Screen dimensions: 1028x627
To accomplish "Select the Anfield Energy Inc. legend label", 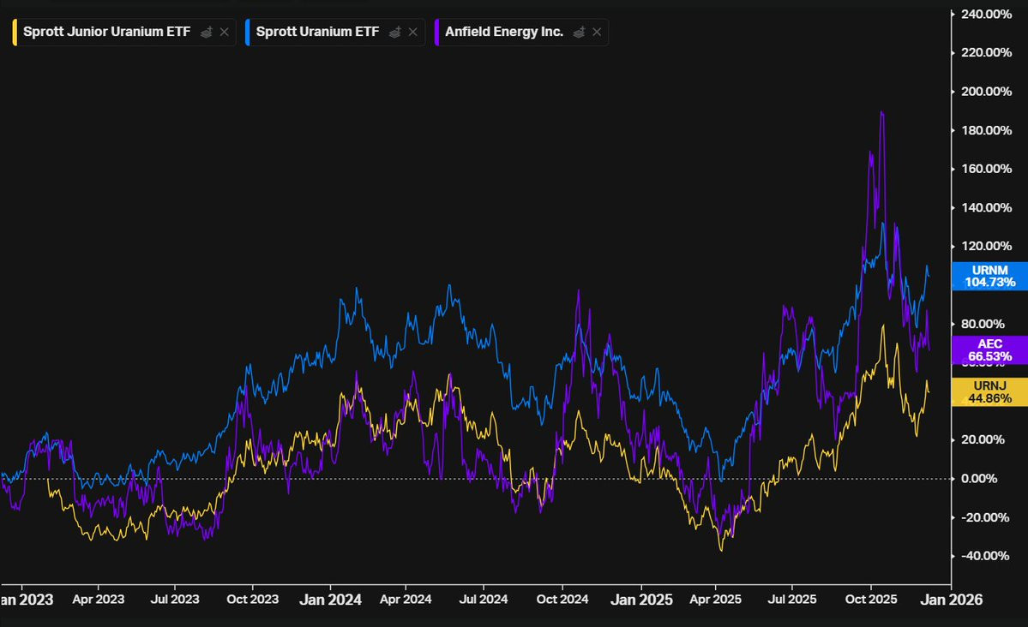I will coord(504,32).
